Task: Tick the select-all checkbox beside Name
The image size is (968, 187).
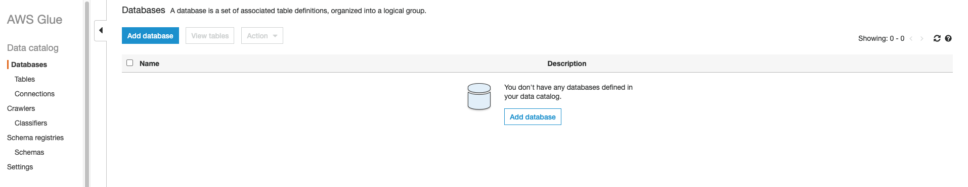Action: 129,63
